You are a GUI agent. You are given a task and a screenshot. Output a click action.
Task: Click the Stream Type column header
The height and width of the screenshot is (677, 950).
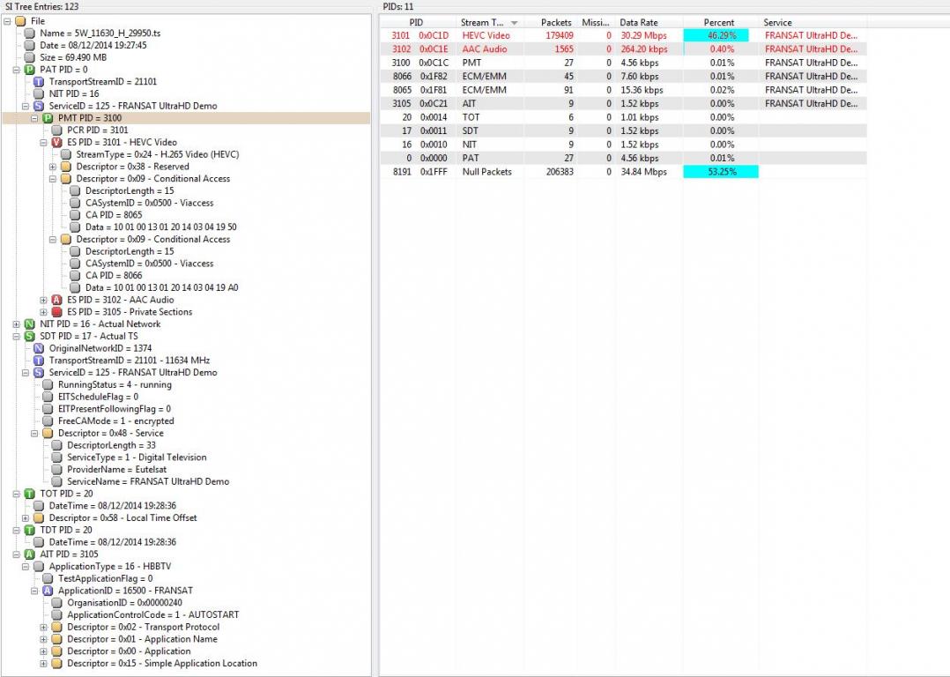click(x=489, y=22)
